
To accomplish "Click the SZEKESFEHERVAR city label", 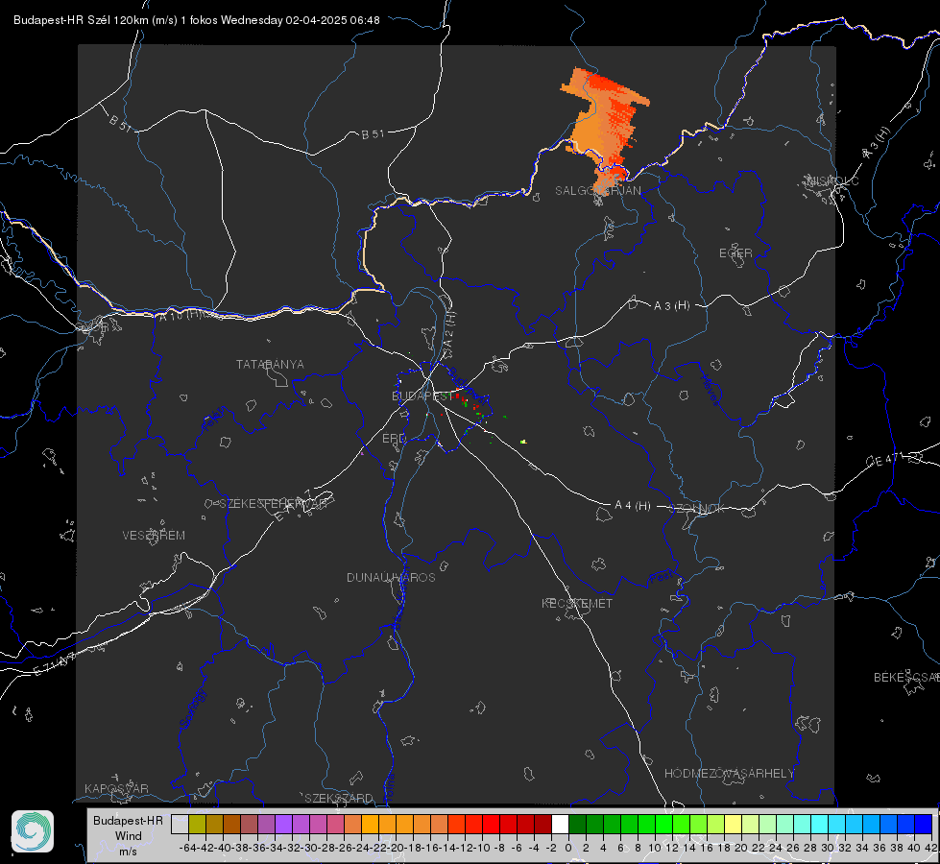I will click(273, 504).
